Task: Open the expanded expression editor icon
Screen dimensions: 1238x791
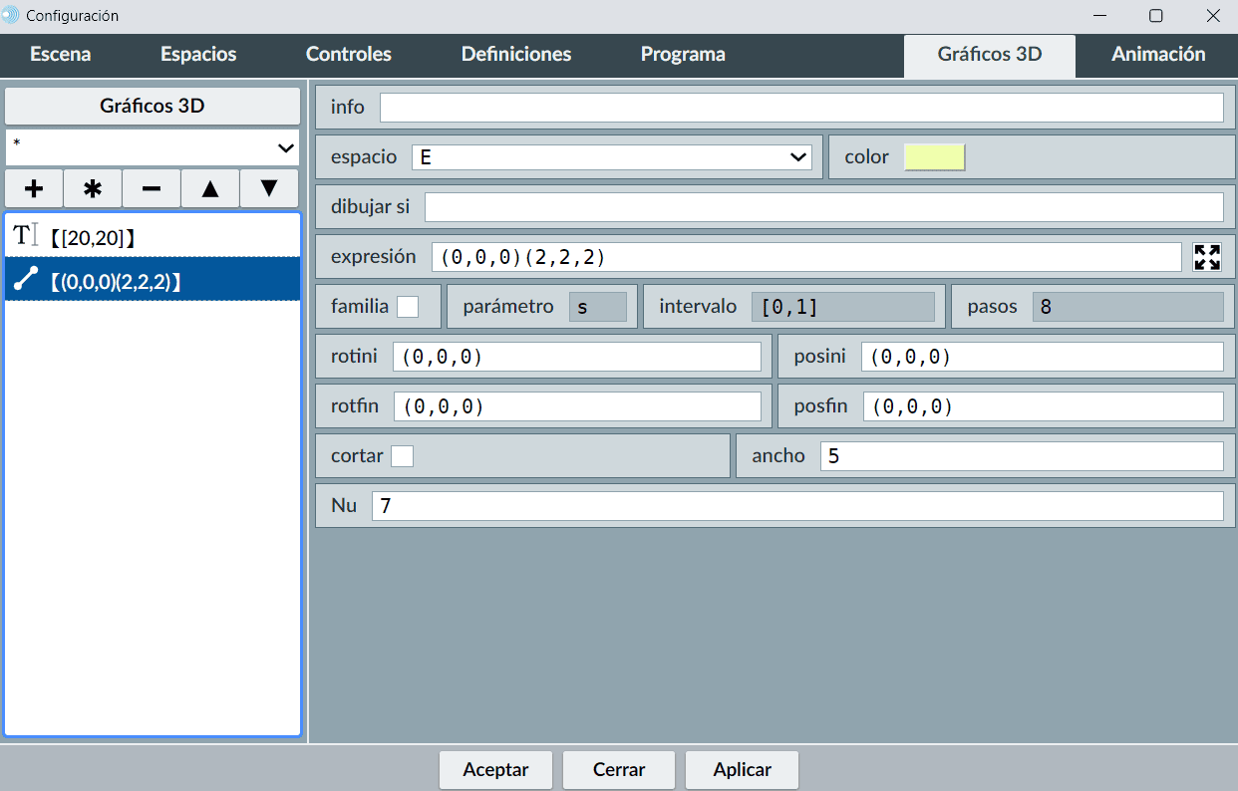Action: pyautogui.click(x=1207, y=257)
